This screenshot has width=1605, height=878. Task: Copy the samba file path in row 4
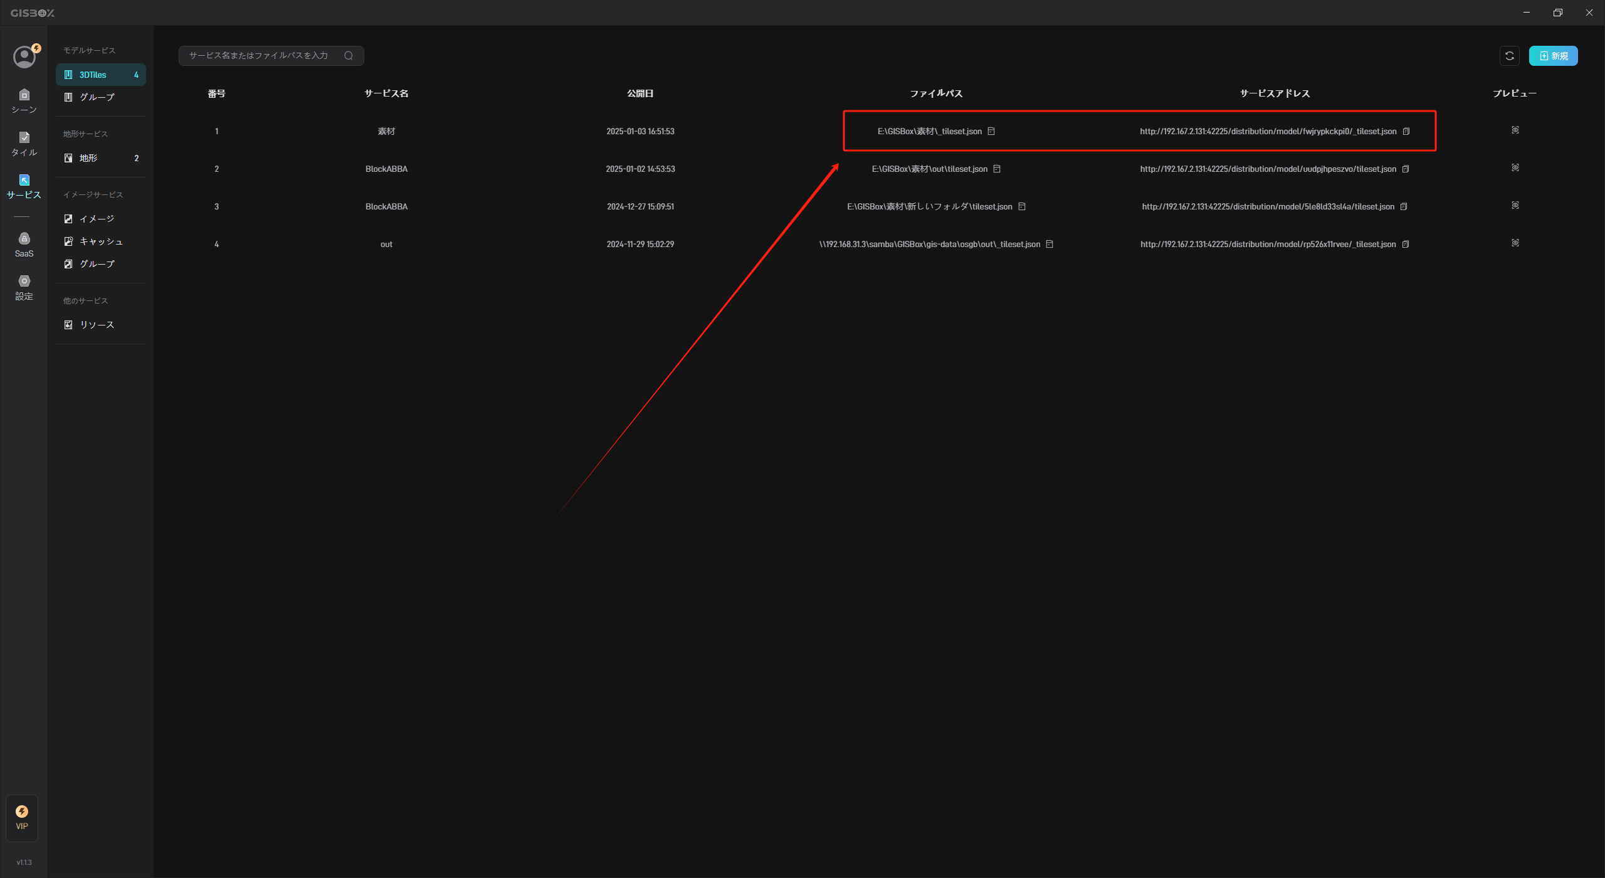pos(1050,244)
